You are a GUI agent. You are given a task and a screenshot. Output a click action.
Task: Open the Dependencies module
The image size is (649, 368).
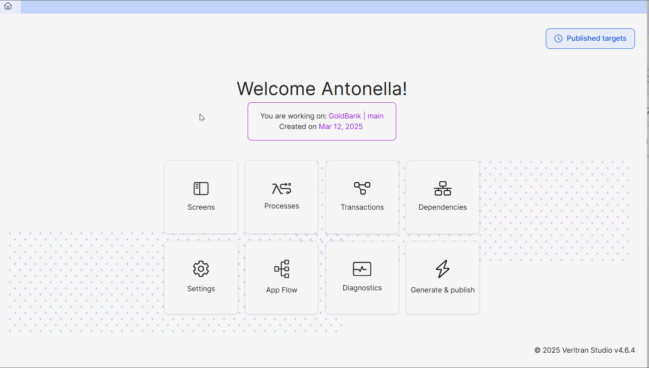(443, 197)
